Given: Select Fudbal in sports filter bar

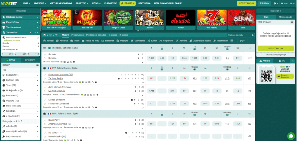Looking at the screenshot, I should [48, 41].
